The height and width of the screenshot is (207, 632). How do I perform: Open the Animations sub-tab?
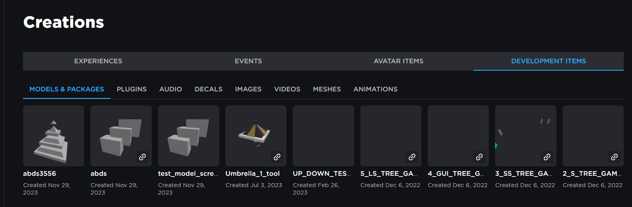[x=375, y=89]
